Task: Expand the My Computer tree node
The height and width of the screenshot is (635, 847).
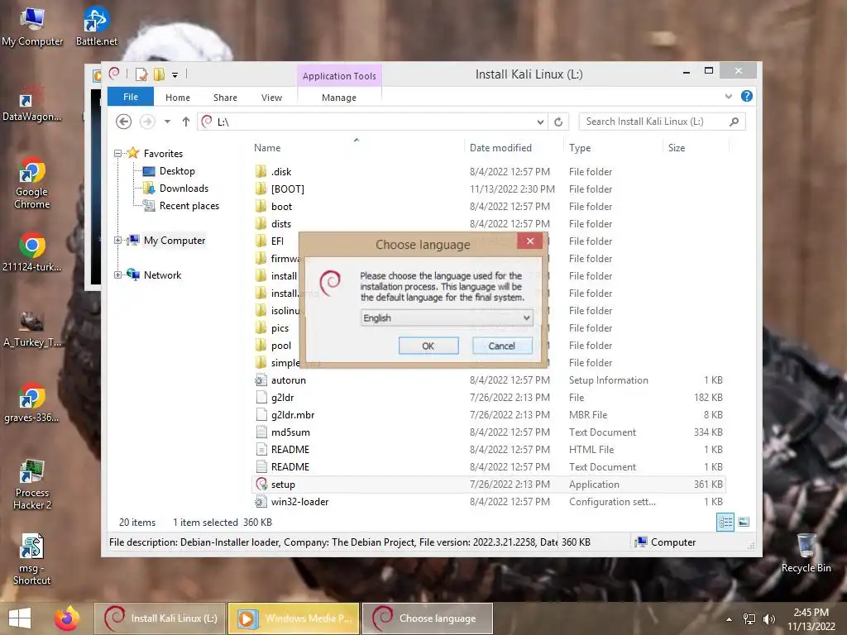Action: point(117,241)
